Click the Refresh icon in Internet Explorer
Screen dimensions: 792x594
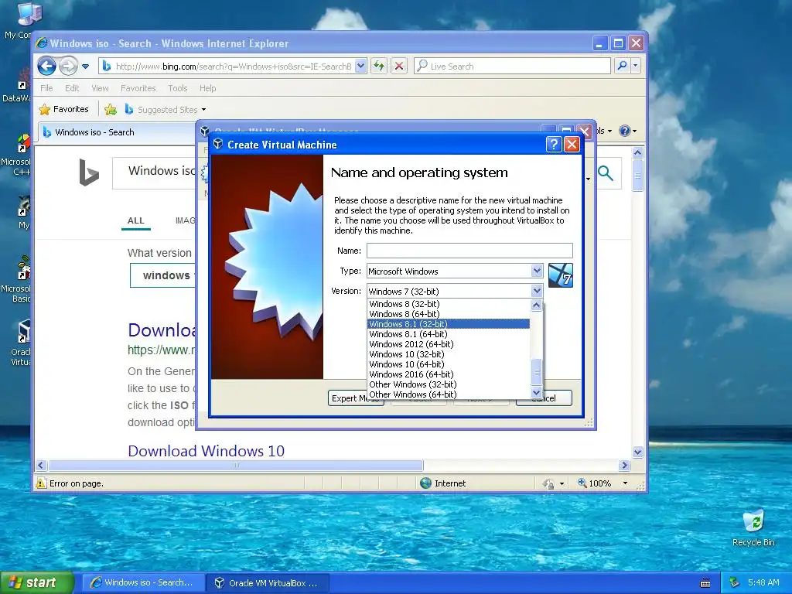coord(379,66)
